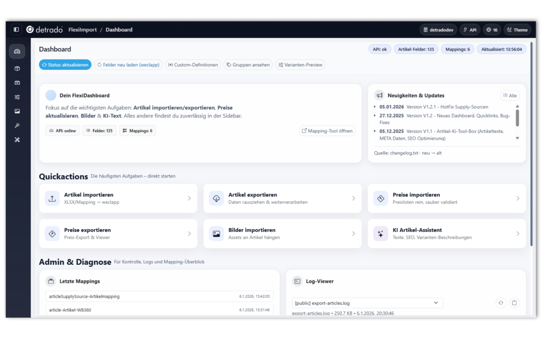Open the wrench tools icon in sidebar
Image resolution: width=542 pixels, height=339 pixels.
pyautogui.click(x=17, y=140)
